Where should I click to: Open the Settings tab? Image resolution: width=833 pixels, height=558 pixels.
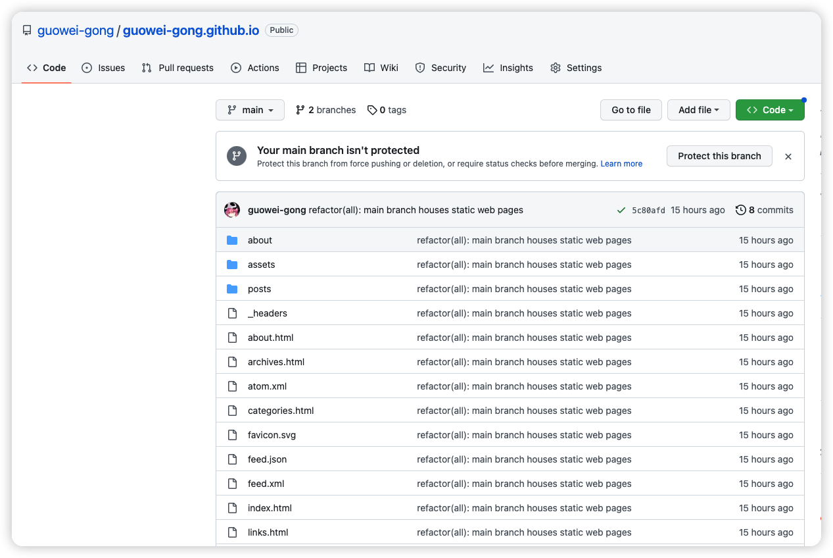click(x=576, y=67)
